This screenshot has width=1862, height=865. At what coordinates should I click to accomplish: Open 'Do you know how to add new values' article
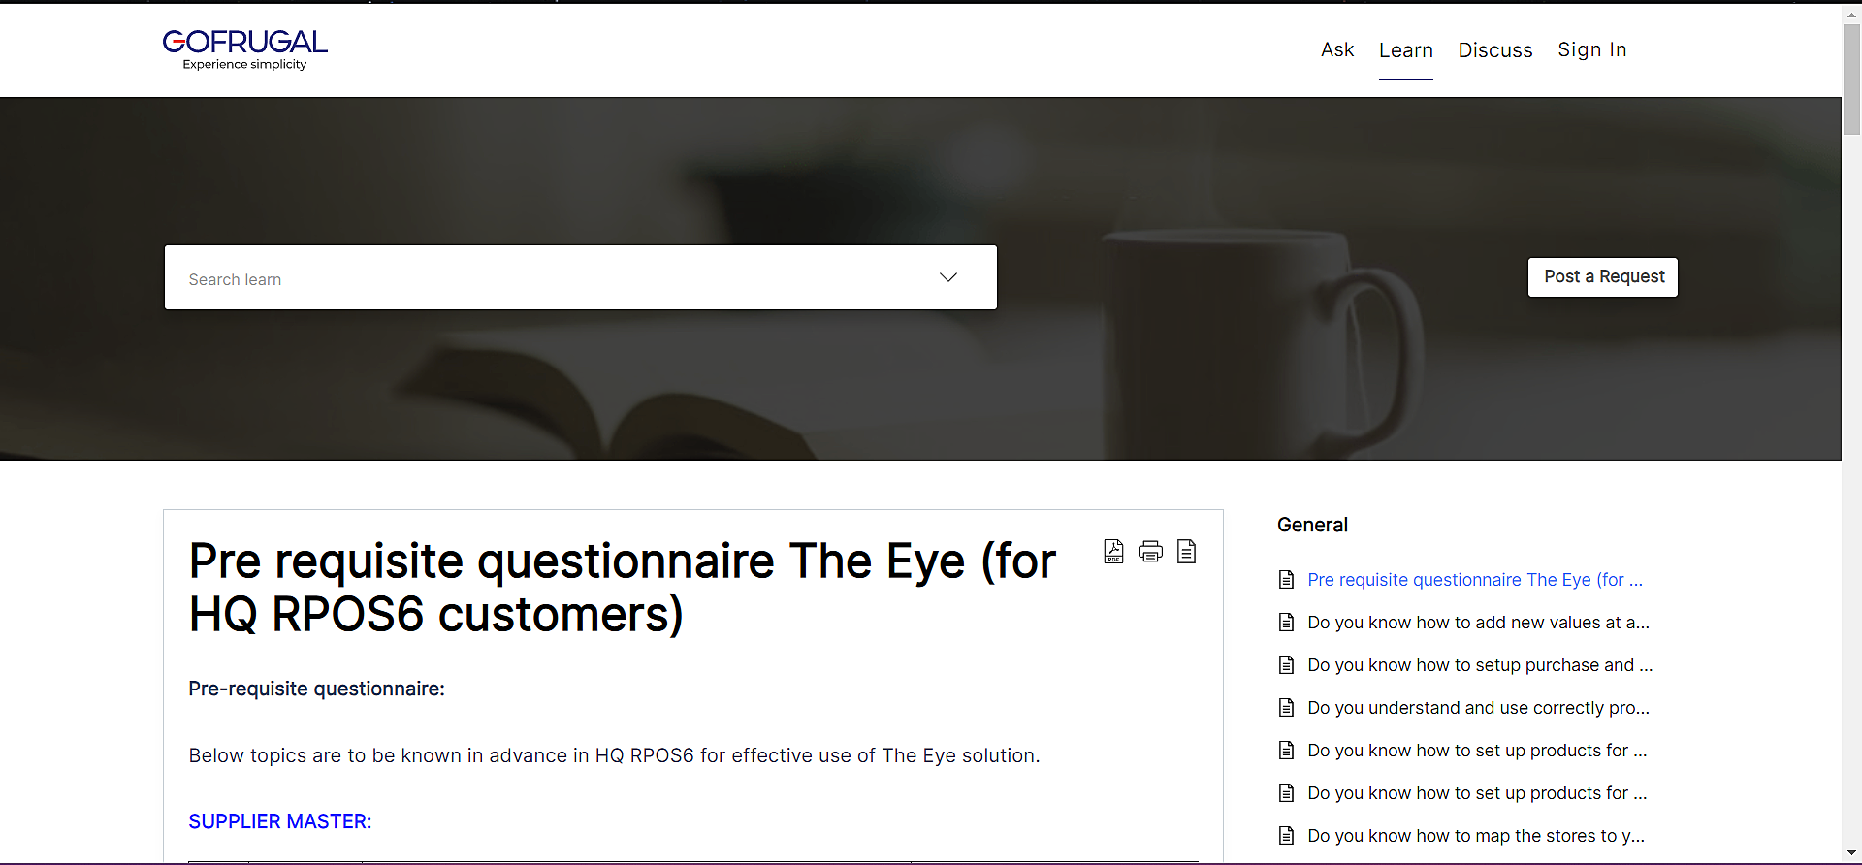point(1478,623)
